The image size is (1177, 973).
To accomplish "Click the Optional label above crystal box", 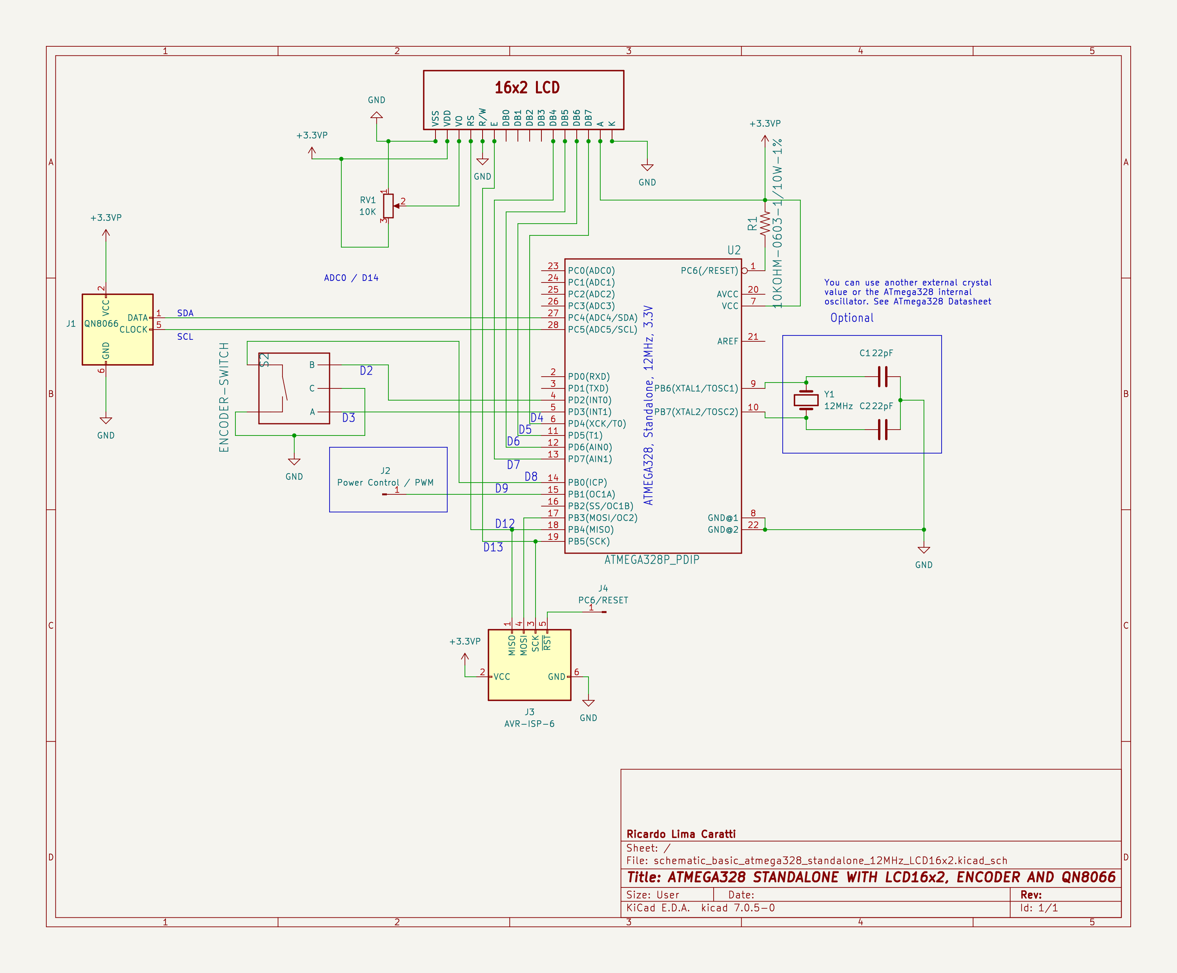I will pos(852,318).
